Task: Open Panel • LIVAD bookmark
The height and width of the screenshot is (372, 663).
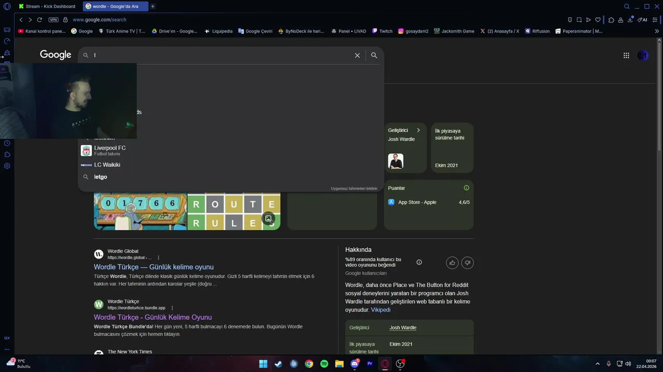Action: pyautogui.click(x=349, y=31)
